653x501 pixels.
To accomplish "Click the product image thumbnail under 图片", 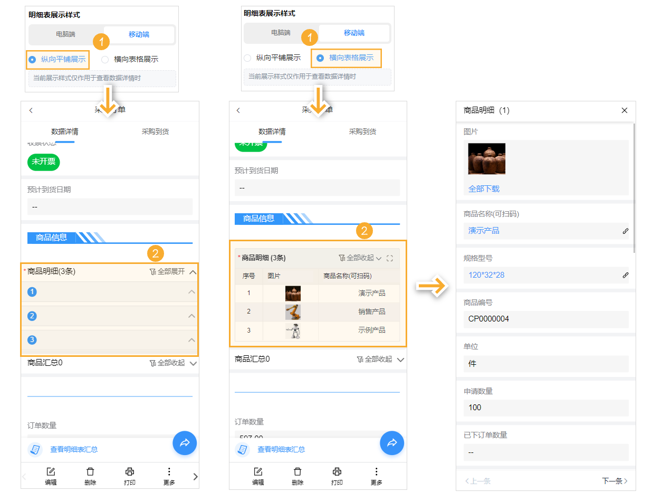I will [x=486, y=159].
